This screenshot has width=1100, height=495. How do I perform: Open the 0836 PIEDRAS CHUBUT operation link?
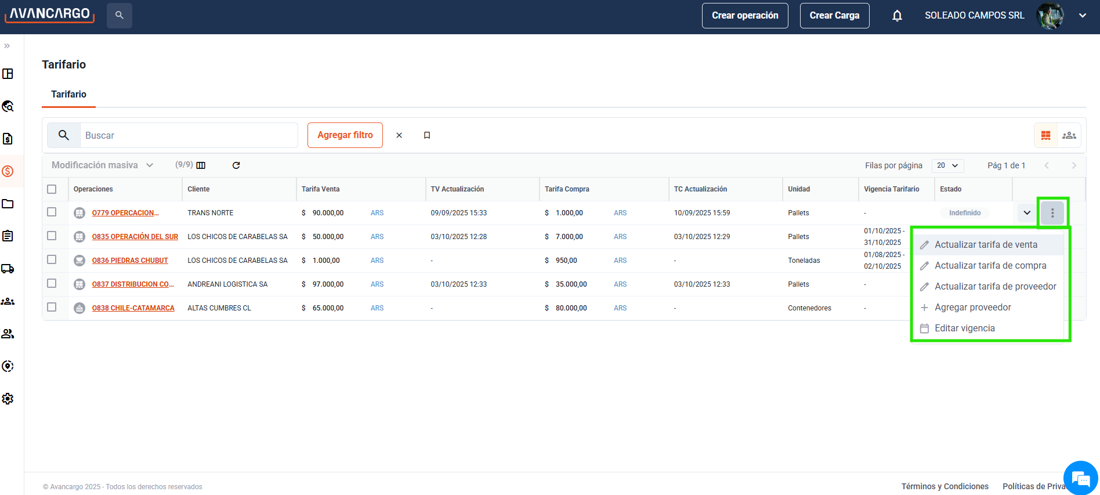click(x=130, y=261)
